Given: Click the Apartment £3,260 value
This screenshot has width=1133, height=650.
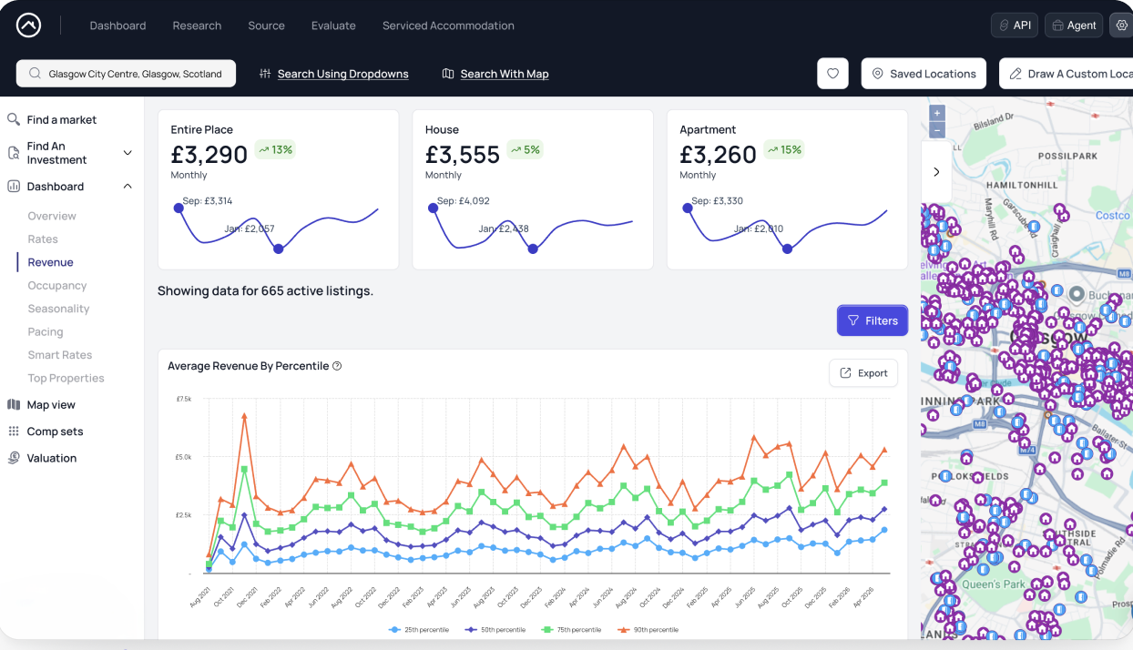Looking at the screenshot, I should (719, 155).
